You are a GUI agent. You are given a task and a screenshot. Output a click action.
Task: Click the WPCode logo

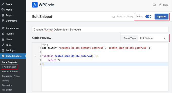point(43,5)
